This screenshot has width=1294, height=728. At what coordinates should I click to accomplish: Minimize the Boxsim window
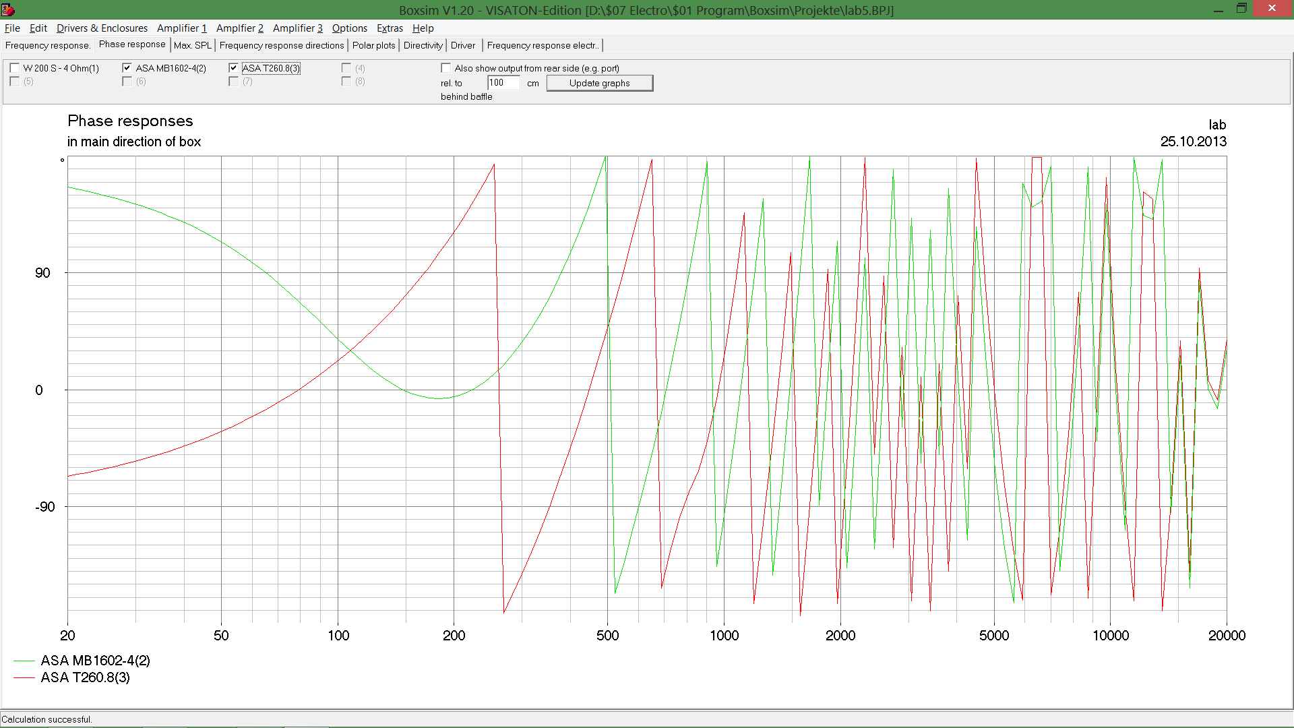pos(1218,9)
